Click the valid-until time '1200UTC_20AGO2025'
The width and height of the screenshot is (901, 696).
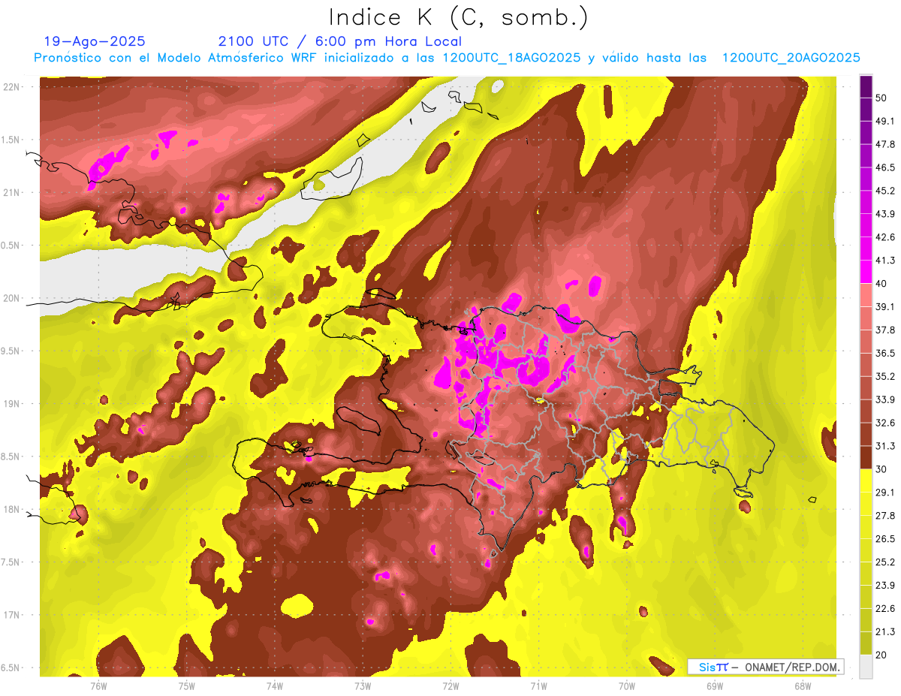[x=791, y=58]
